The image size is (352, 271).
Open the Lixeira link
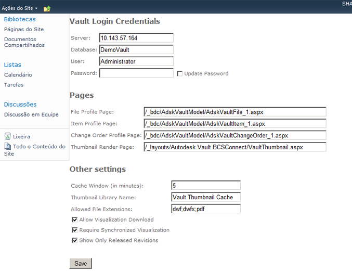point(21,136)
